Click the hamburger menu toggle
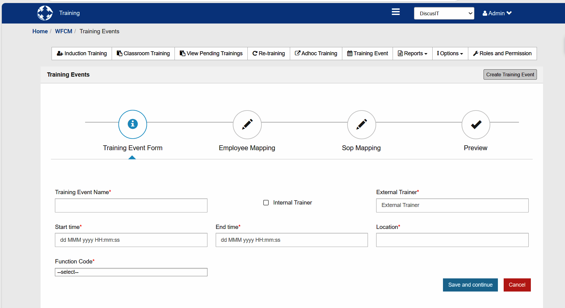This screenshot has width=565, height=308. click(x=395, y=12)
